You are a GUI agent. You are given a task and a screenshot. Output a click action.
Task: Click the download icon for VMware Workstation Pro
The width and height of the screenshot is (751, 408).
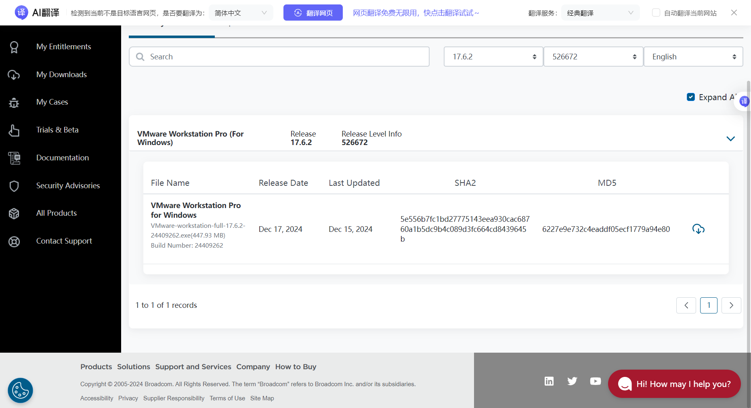pos(698,229)
